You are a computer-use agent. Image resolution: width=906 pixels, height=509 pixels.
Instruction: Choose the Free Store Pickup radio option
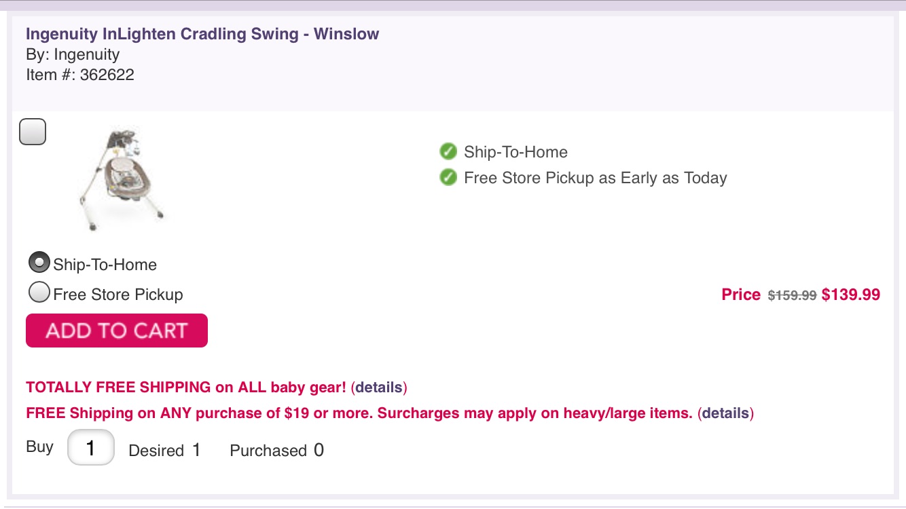(x=39, y=293)
